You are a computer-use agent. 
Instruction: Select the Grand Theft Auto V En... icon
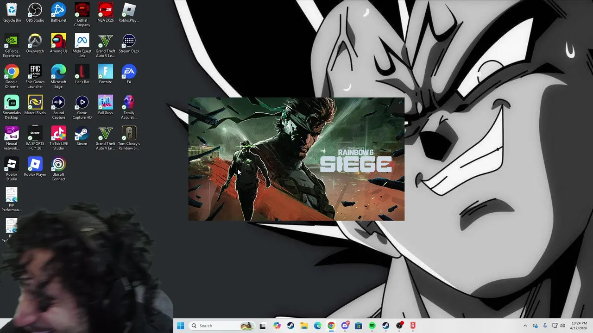(x=106, y=138)
